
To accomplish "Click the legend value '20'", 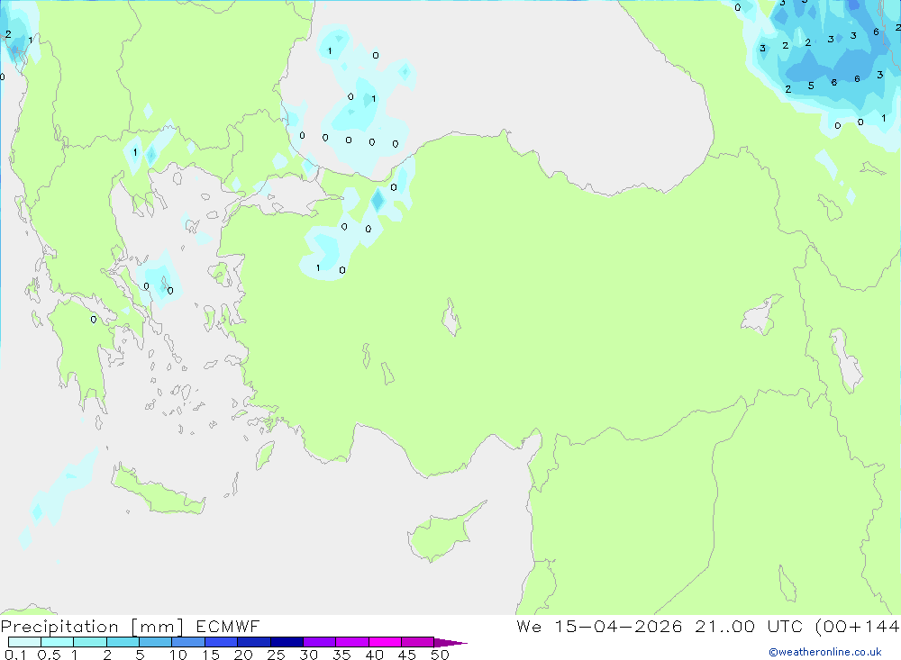I will click(x=243, y=655).
